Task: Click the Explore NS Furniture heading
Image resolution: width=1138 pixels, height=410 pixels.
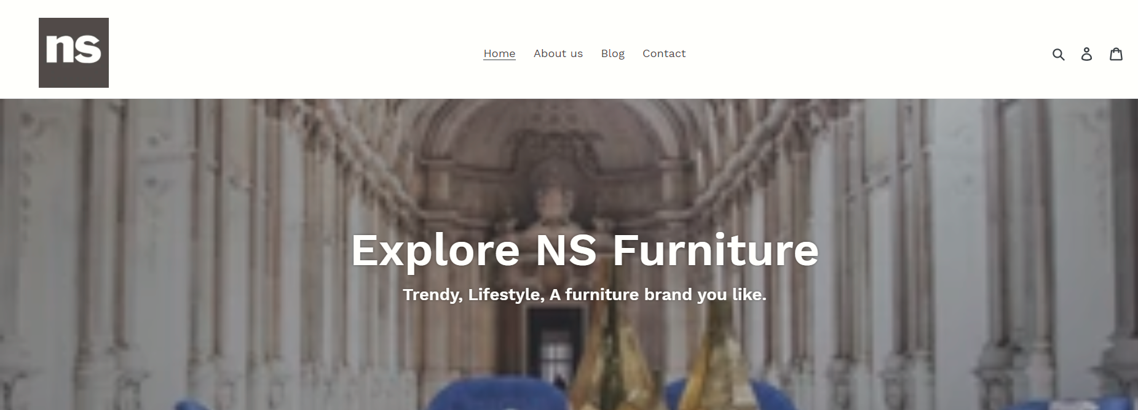Action: (x=585, y=250)
